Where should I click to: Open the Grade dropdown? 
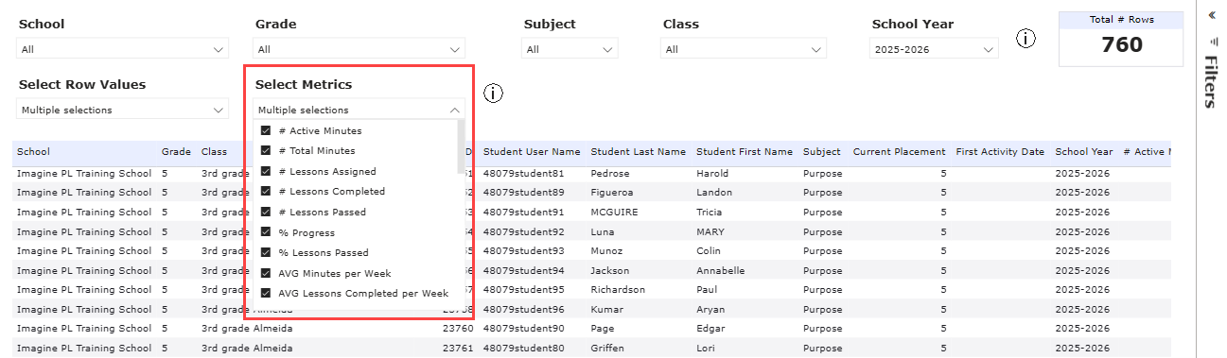[359, 49]
